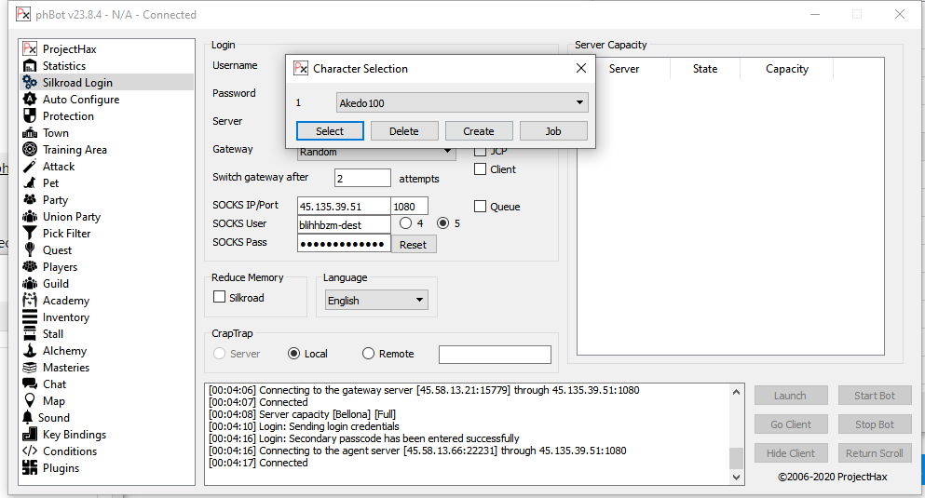Switch to the Auto Configure section
Viewport: 925px width, 498px height.
80,100
